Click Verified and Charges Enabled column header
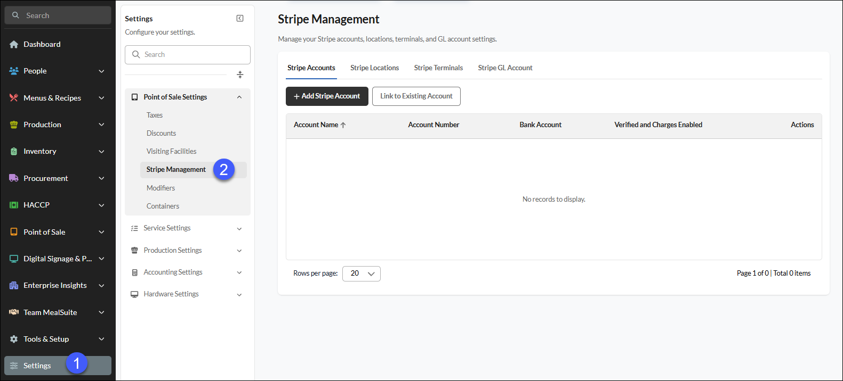This screenshot has height=381, width=843. pos(658,125)
